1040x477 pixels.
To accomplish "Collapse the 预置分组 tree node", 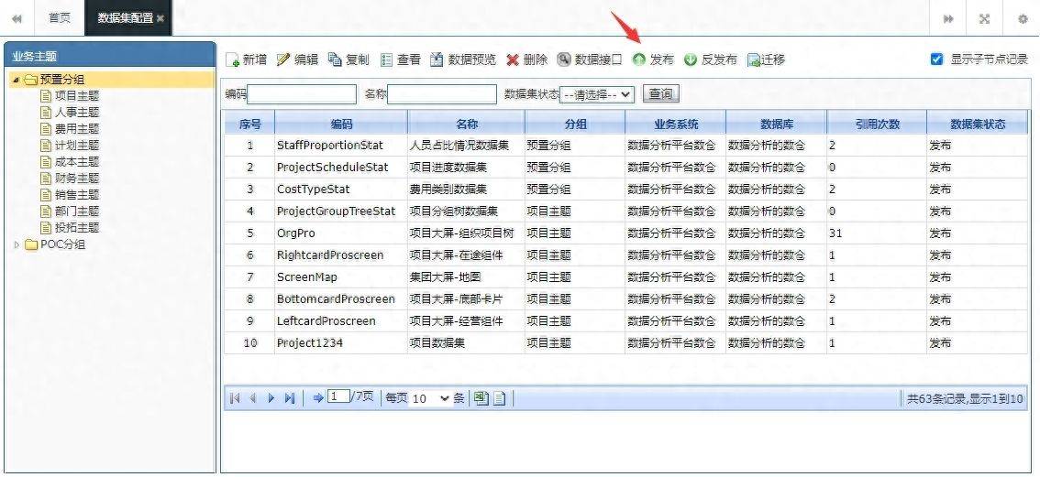I will tap(16, 81).
